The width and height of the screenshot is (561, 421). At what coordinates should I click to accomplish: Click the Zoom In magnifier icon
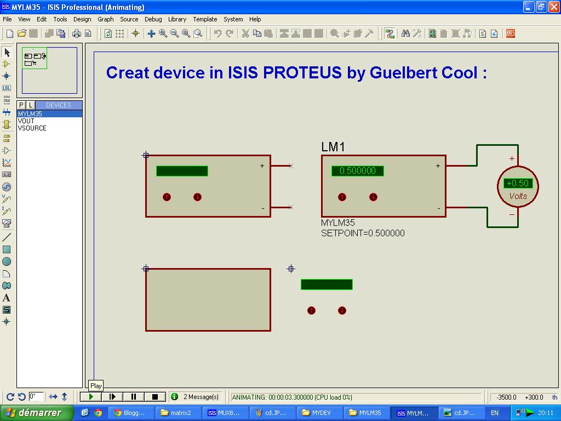point(163,33)
